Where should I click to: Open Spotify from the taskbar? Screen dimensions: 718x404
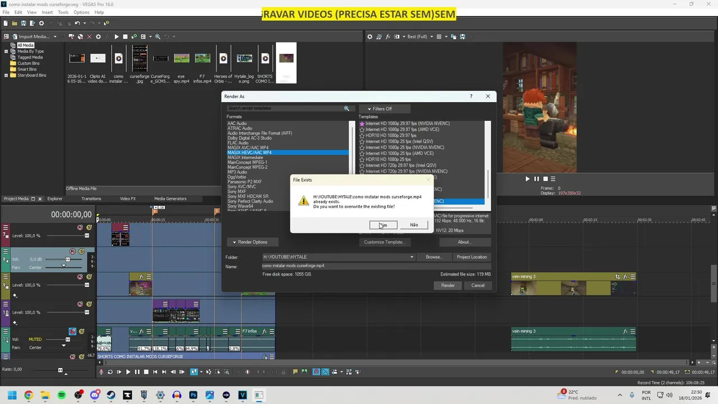[x=62, y=396]
